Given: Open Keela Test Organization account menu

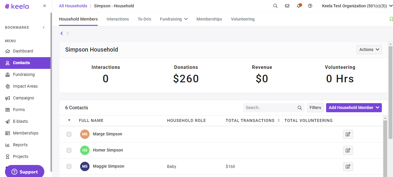Looking at the screenshot, I should 357,6.
